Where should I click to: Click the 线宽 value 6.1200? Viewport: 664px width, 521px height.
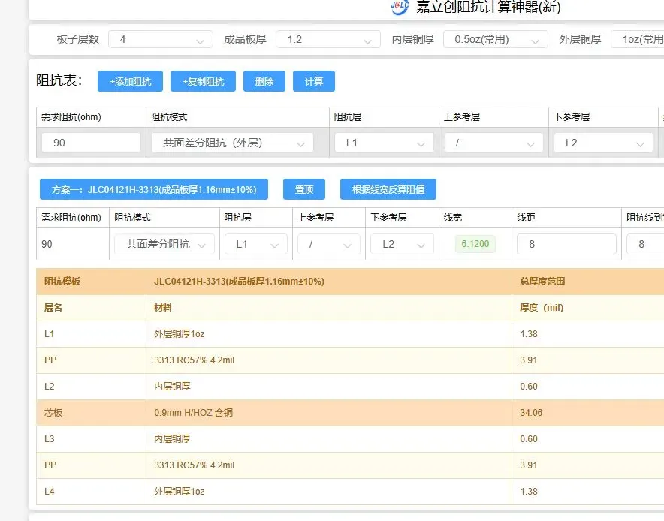click(x=475, y=244)
